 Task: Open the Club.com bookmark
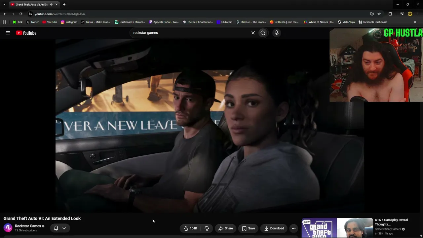point(224,22)
